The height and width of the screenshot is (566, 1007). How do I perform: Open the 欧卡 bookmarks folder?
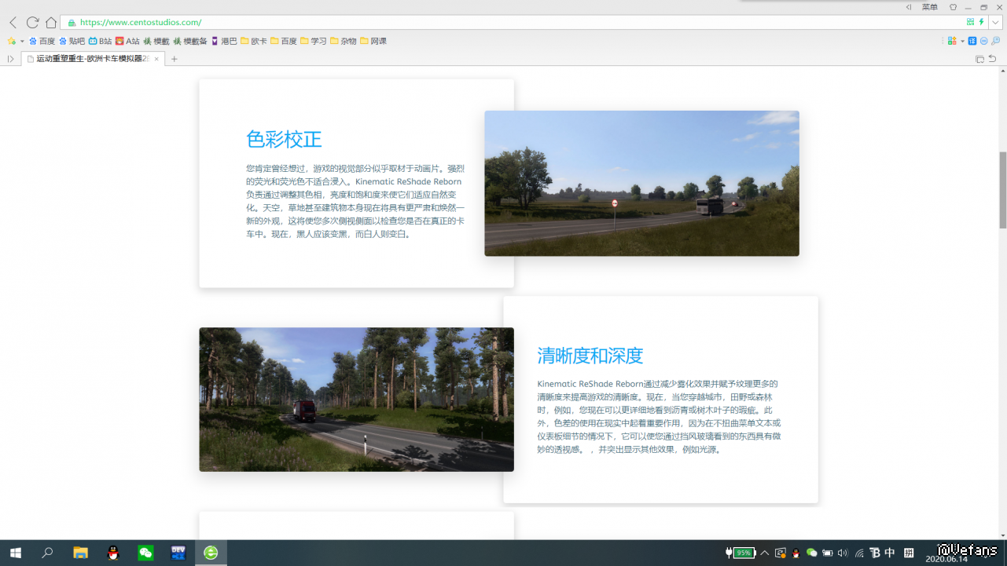click(253, 41)
